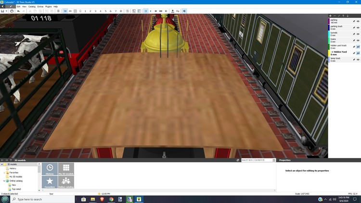Click the back arrow tab at top left
The width and height of the screenshot is (361, 203).
click(2, 6)
